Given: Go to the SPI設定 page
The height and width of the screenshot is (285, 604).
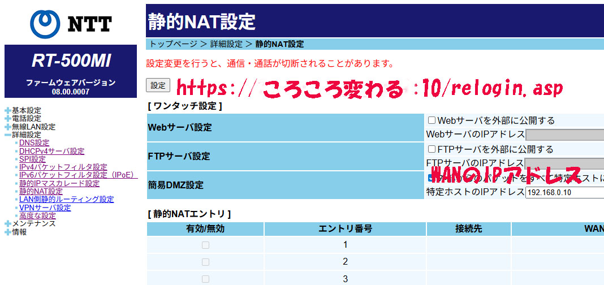Looking at the screenshot, I should click(32, 159).
